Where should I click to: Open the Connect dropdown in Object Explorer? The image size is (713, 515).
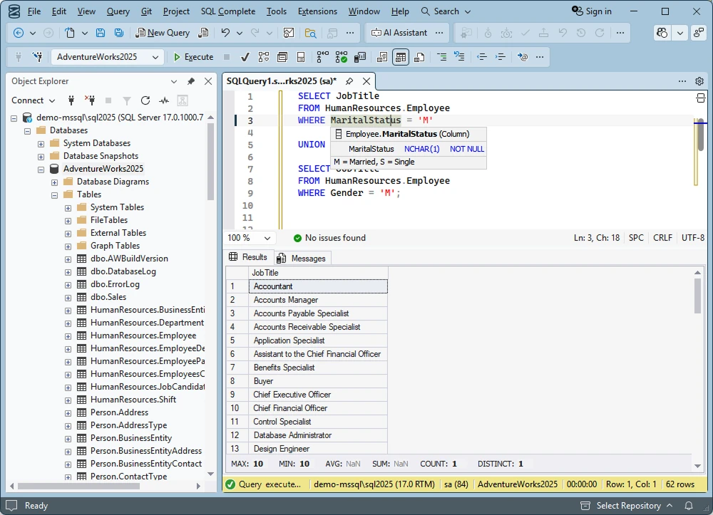coord(33,100)
